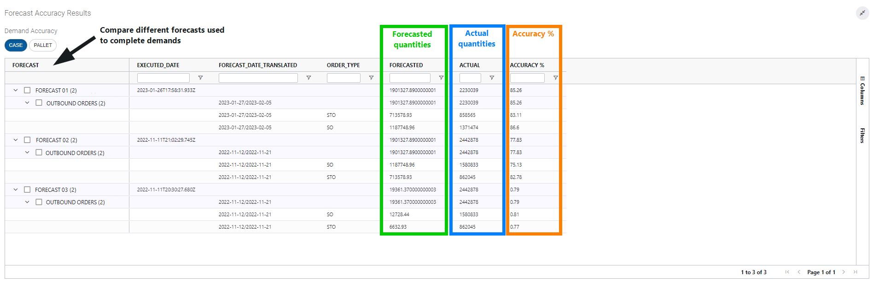This screenshot has height=282, width=873.
Task: Collapse the FORECAST 03 group
Action: [x=16, y=190]
